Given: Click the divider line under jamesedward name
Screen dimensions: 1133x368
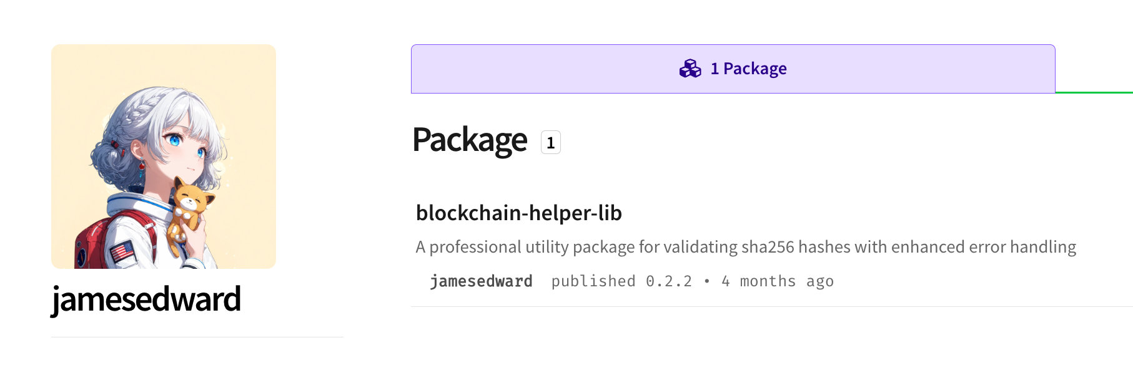Looking at the screenshot, I should tap(197, 337).
